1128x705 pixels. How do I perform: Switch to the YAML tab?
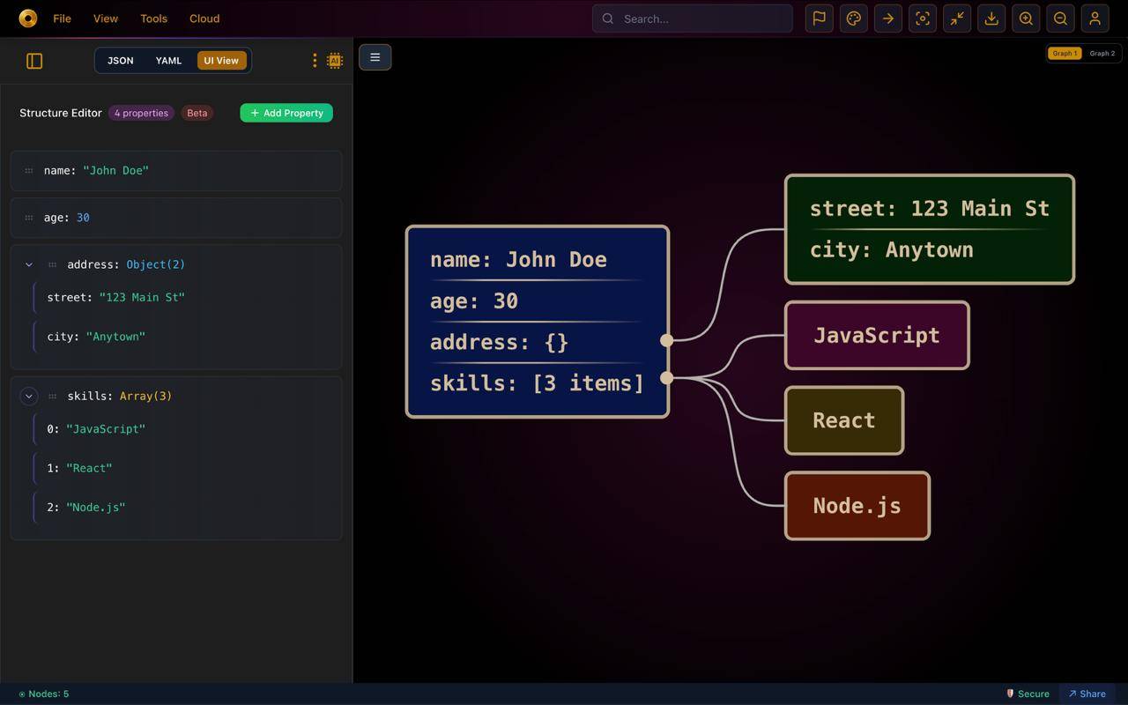(x=168, y=61)
